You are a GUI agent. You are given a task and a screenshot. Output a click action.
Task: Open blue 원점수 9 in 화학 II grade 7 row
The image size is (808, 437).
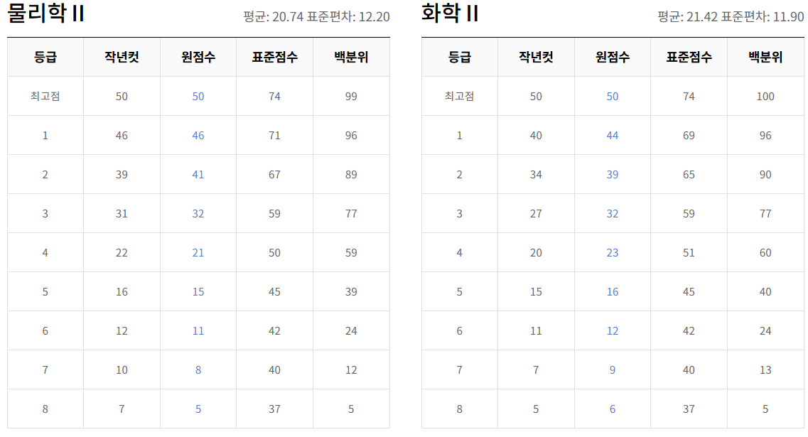click(x=613, y=370)
